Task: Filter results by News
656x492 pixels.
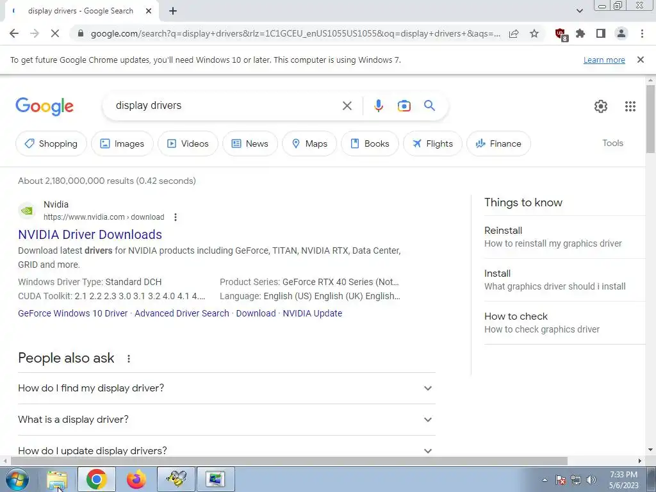Action: [250, 143]
